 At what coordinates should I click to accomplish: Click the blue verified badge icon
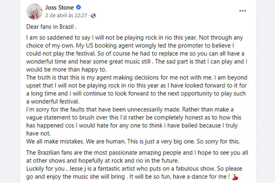click(x=78, y=8)
